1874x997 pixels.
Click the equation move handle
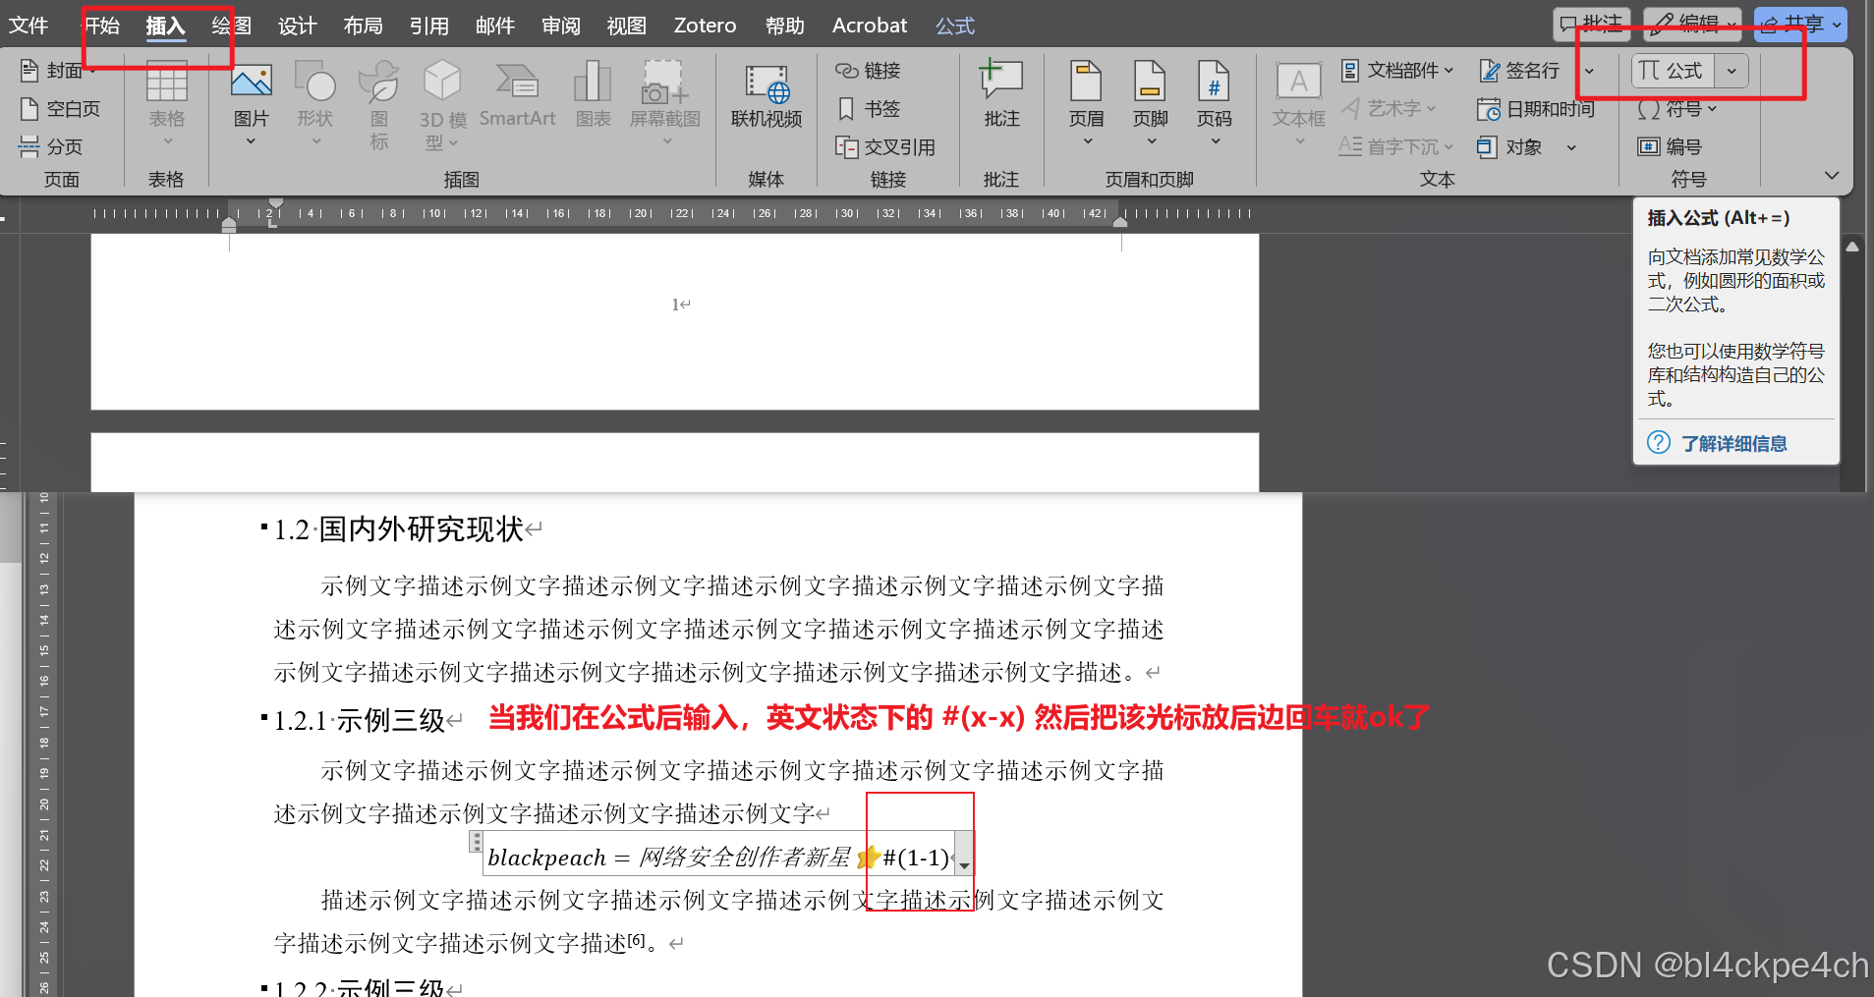click(x=477, y=842)
